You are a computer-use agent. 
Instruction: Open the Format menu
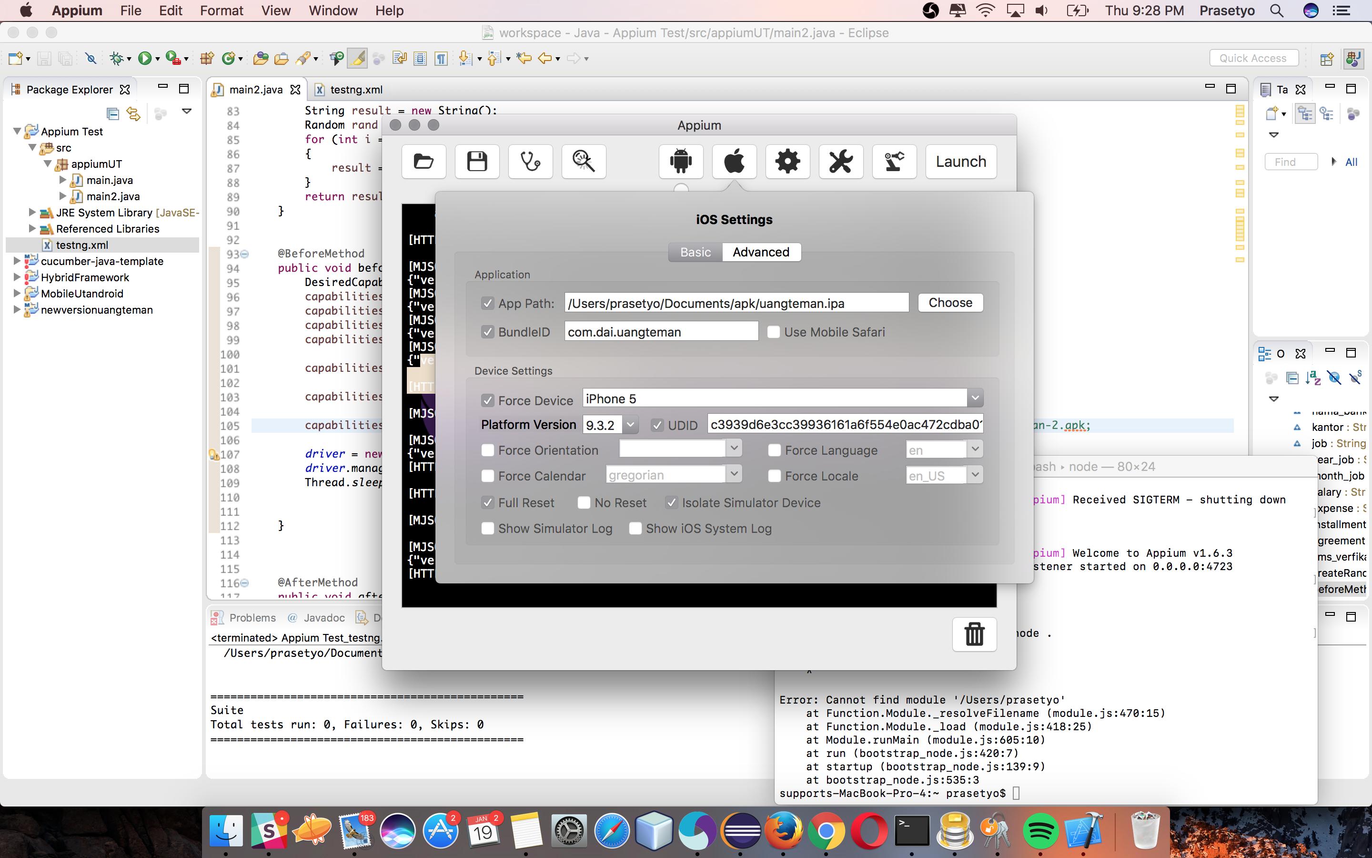(x=222, y=10)
